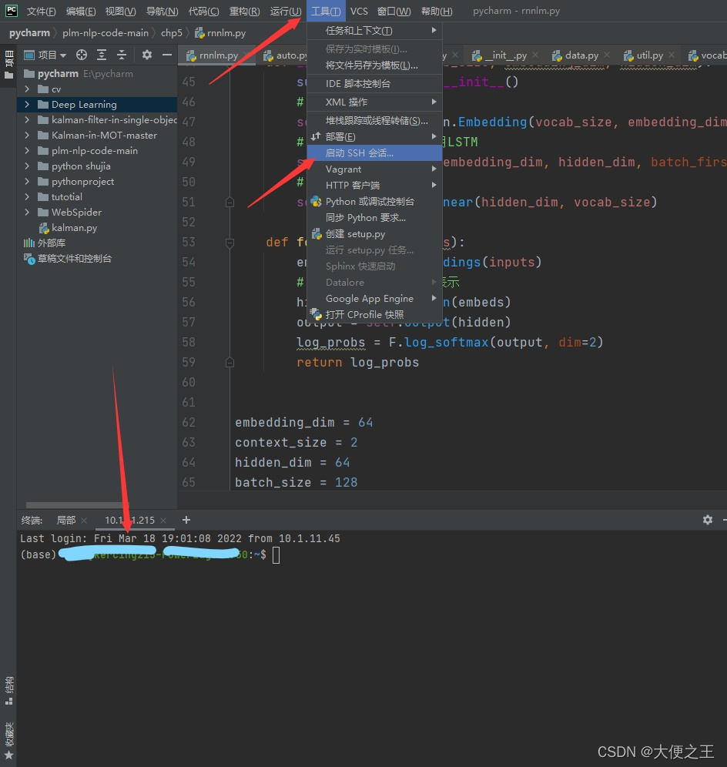Open the 项目 tool window sidebar button

pyautogui.click(x=8, y=64)
